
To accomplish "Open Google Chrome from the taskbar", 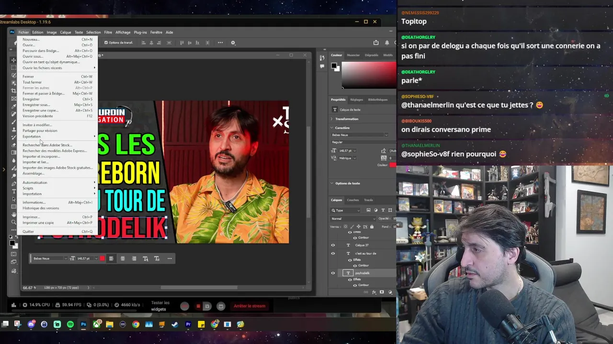I will point(136,324).
